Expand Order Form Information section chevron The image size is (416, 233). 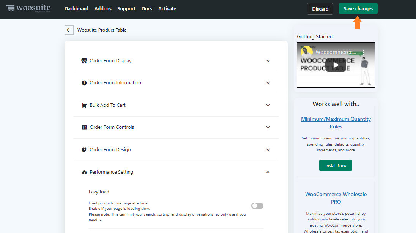[x=268, y=83]
